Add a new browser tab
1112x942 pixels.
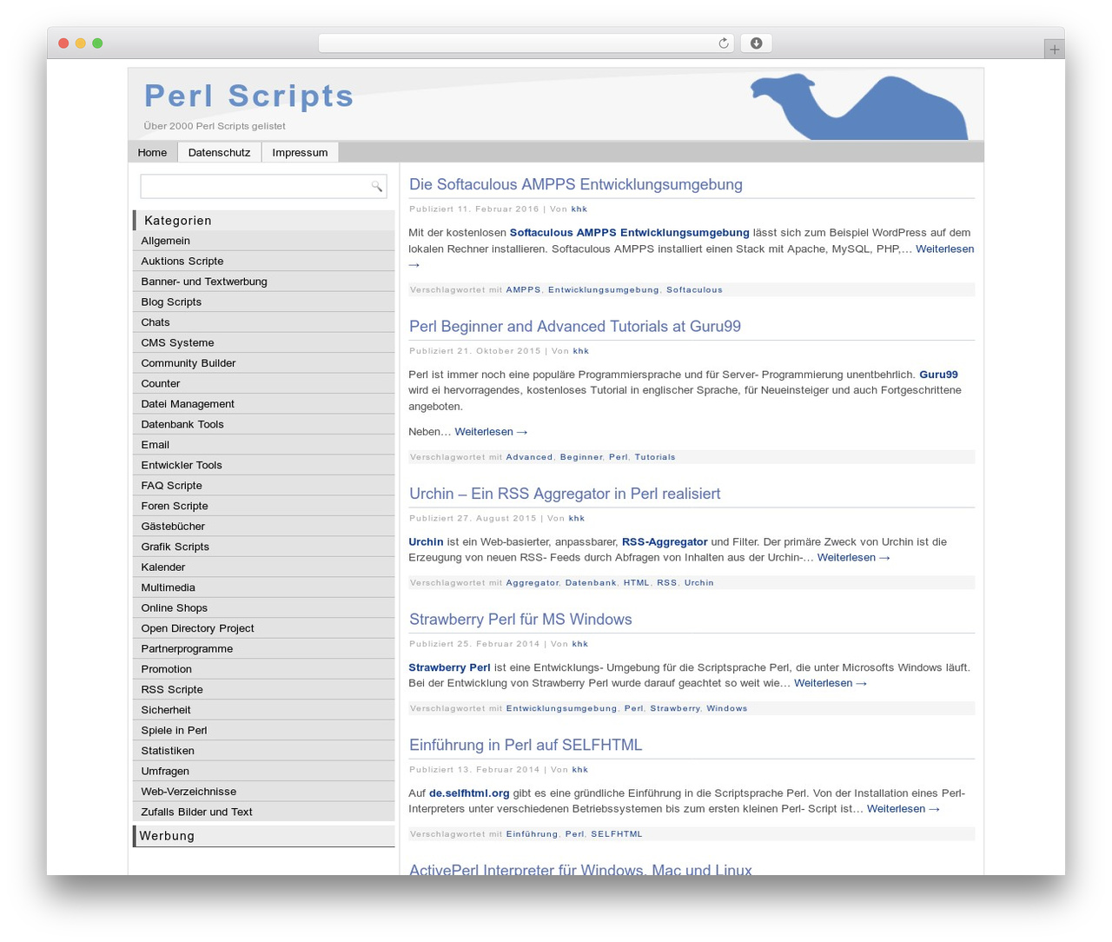point(1054,50)
